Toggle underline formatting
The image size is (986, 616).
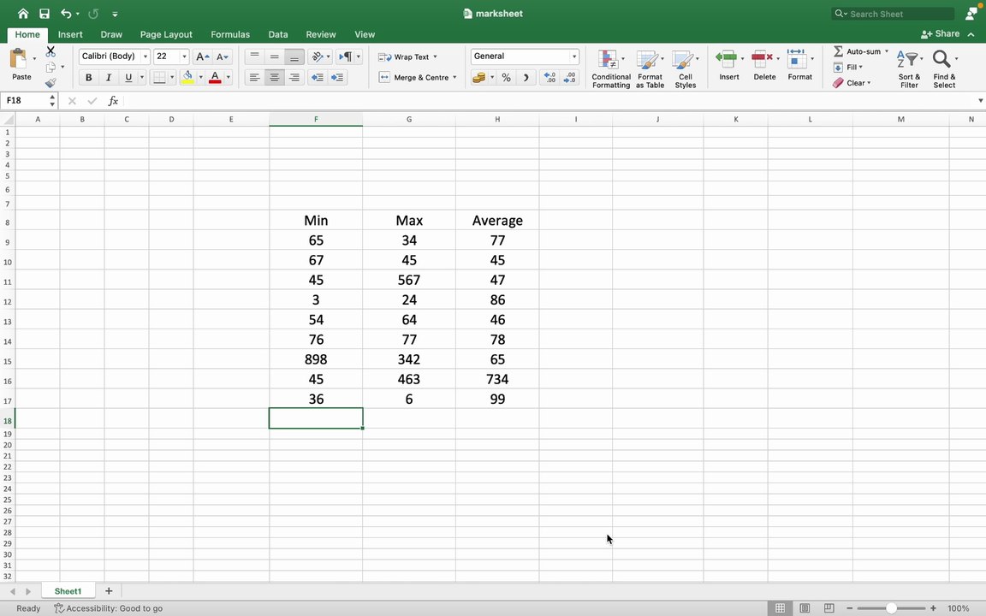tap(128, 77)
